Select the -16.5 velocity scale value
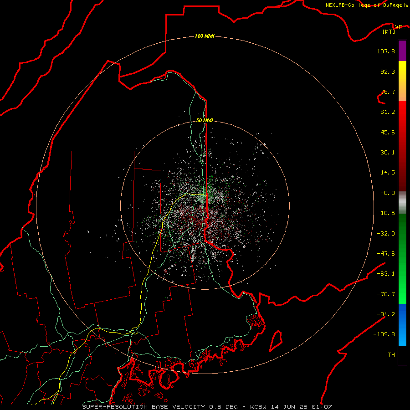The width and height of the screenshot is (410, 410). click(386, 213)
